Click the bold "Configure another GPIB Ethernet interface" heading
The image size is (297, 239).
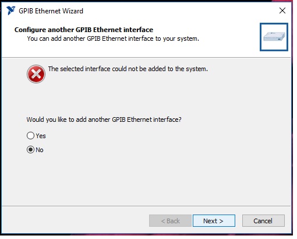84,30
